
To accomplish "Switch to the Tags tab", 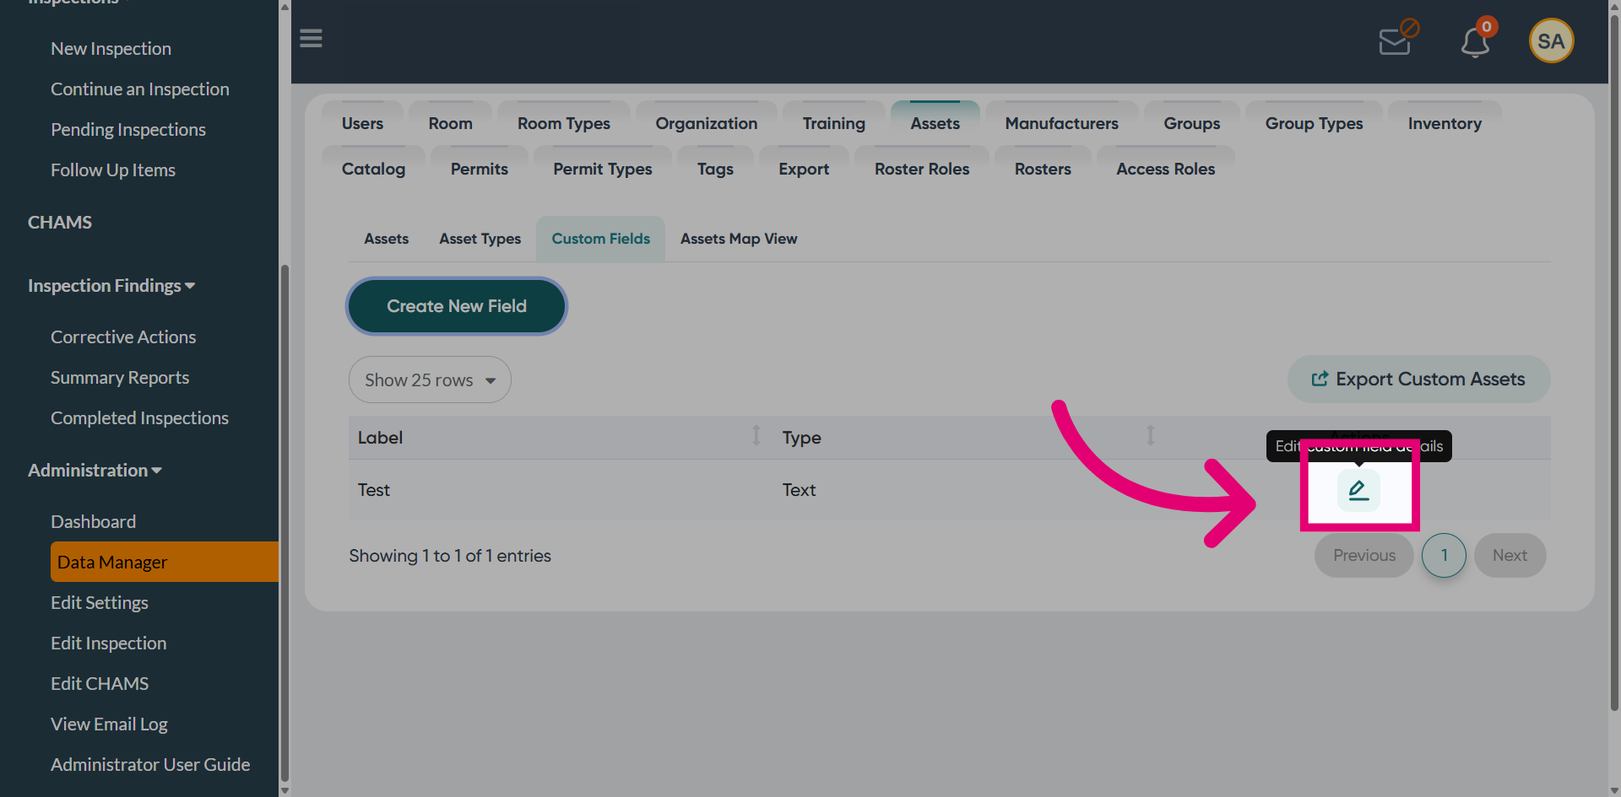I will (715, 169).
